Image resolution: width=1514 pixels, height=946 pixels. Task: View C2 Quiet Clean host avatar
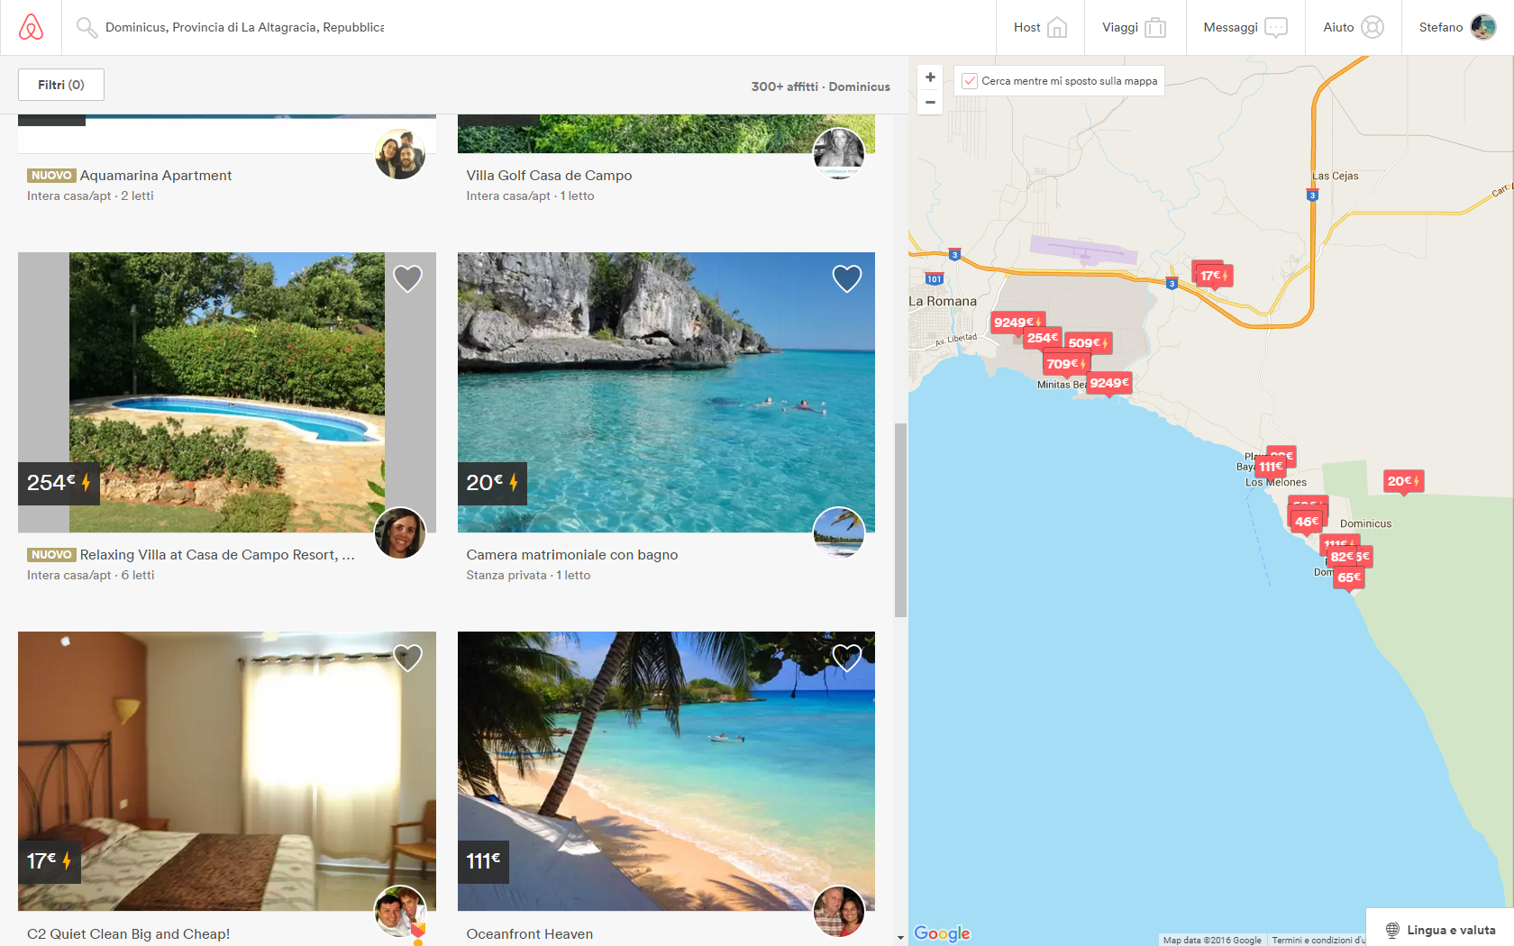[400, 912]
